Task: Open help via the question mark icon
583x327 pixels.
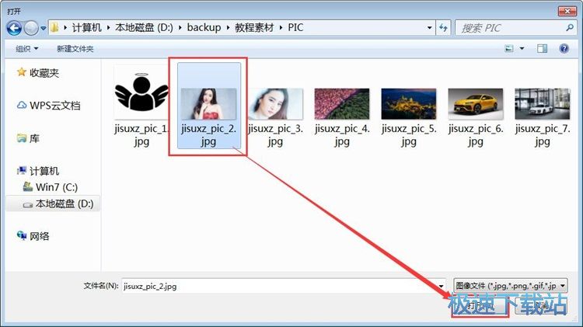Action: pos(564,49)
